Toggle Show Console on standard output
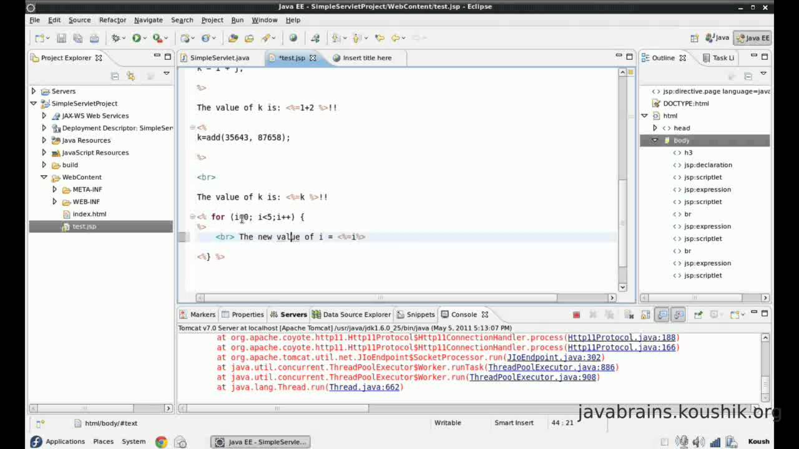 click(663, 315)
